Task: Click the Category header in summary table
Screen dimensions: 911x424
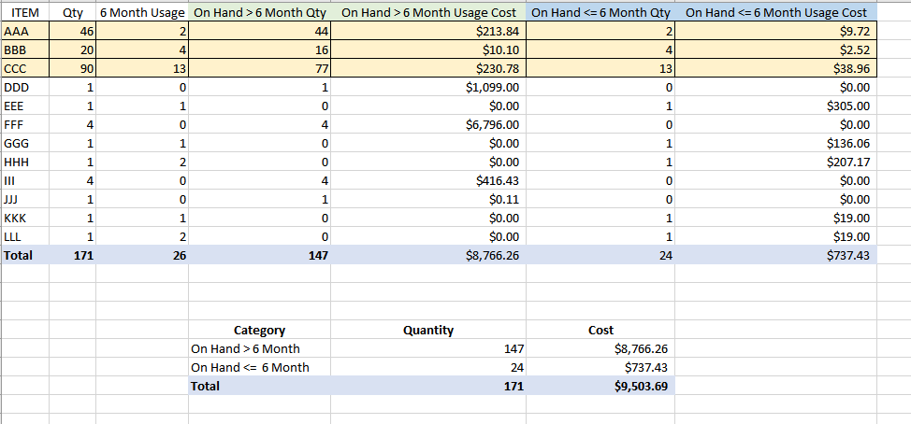Action: 260,330
